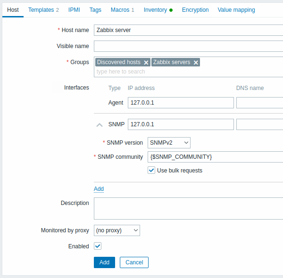Open the IPMI tab

(x=74, y=10)
